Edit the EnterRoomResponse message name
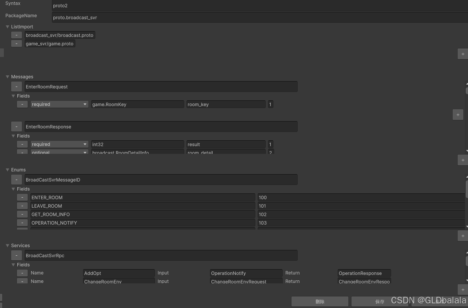 pos(161,127)
